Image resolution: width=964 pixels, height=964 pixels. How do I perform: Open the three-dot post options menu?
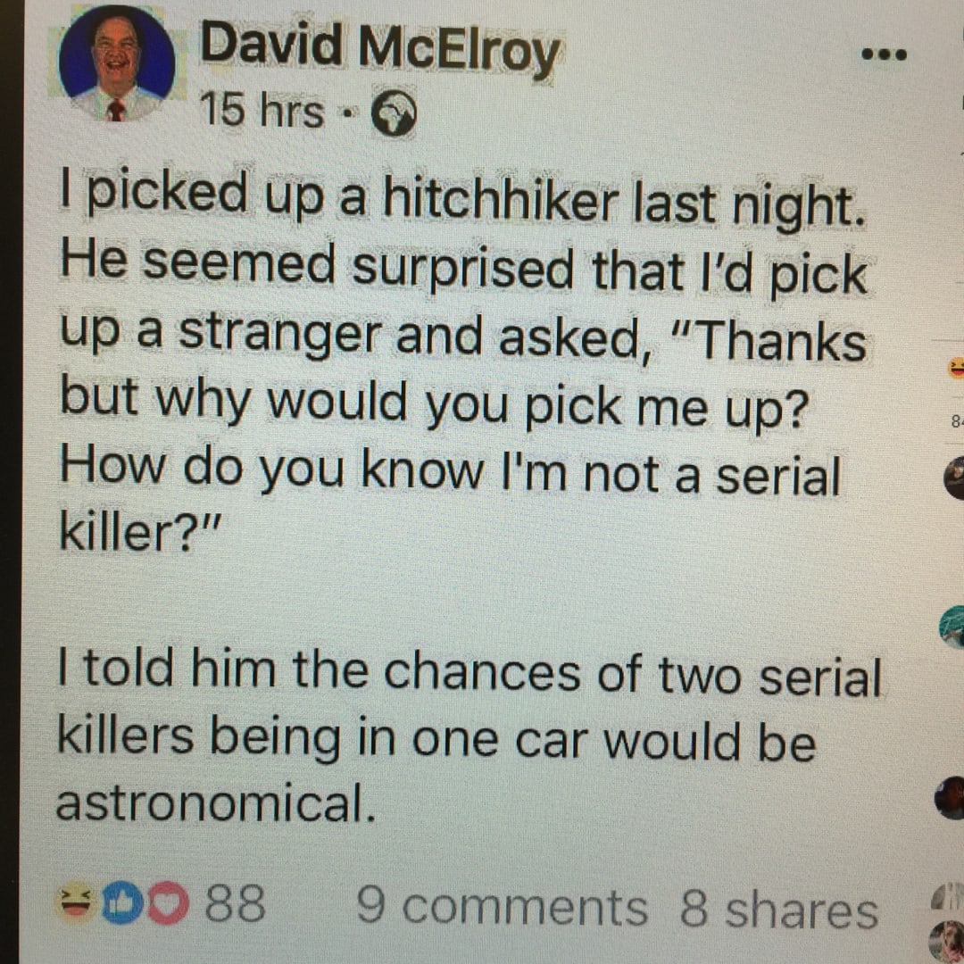click(x=884, y=55)
